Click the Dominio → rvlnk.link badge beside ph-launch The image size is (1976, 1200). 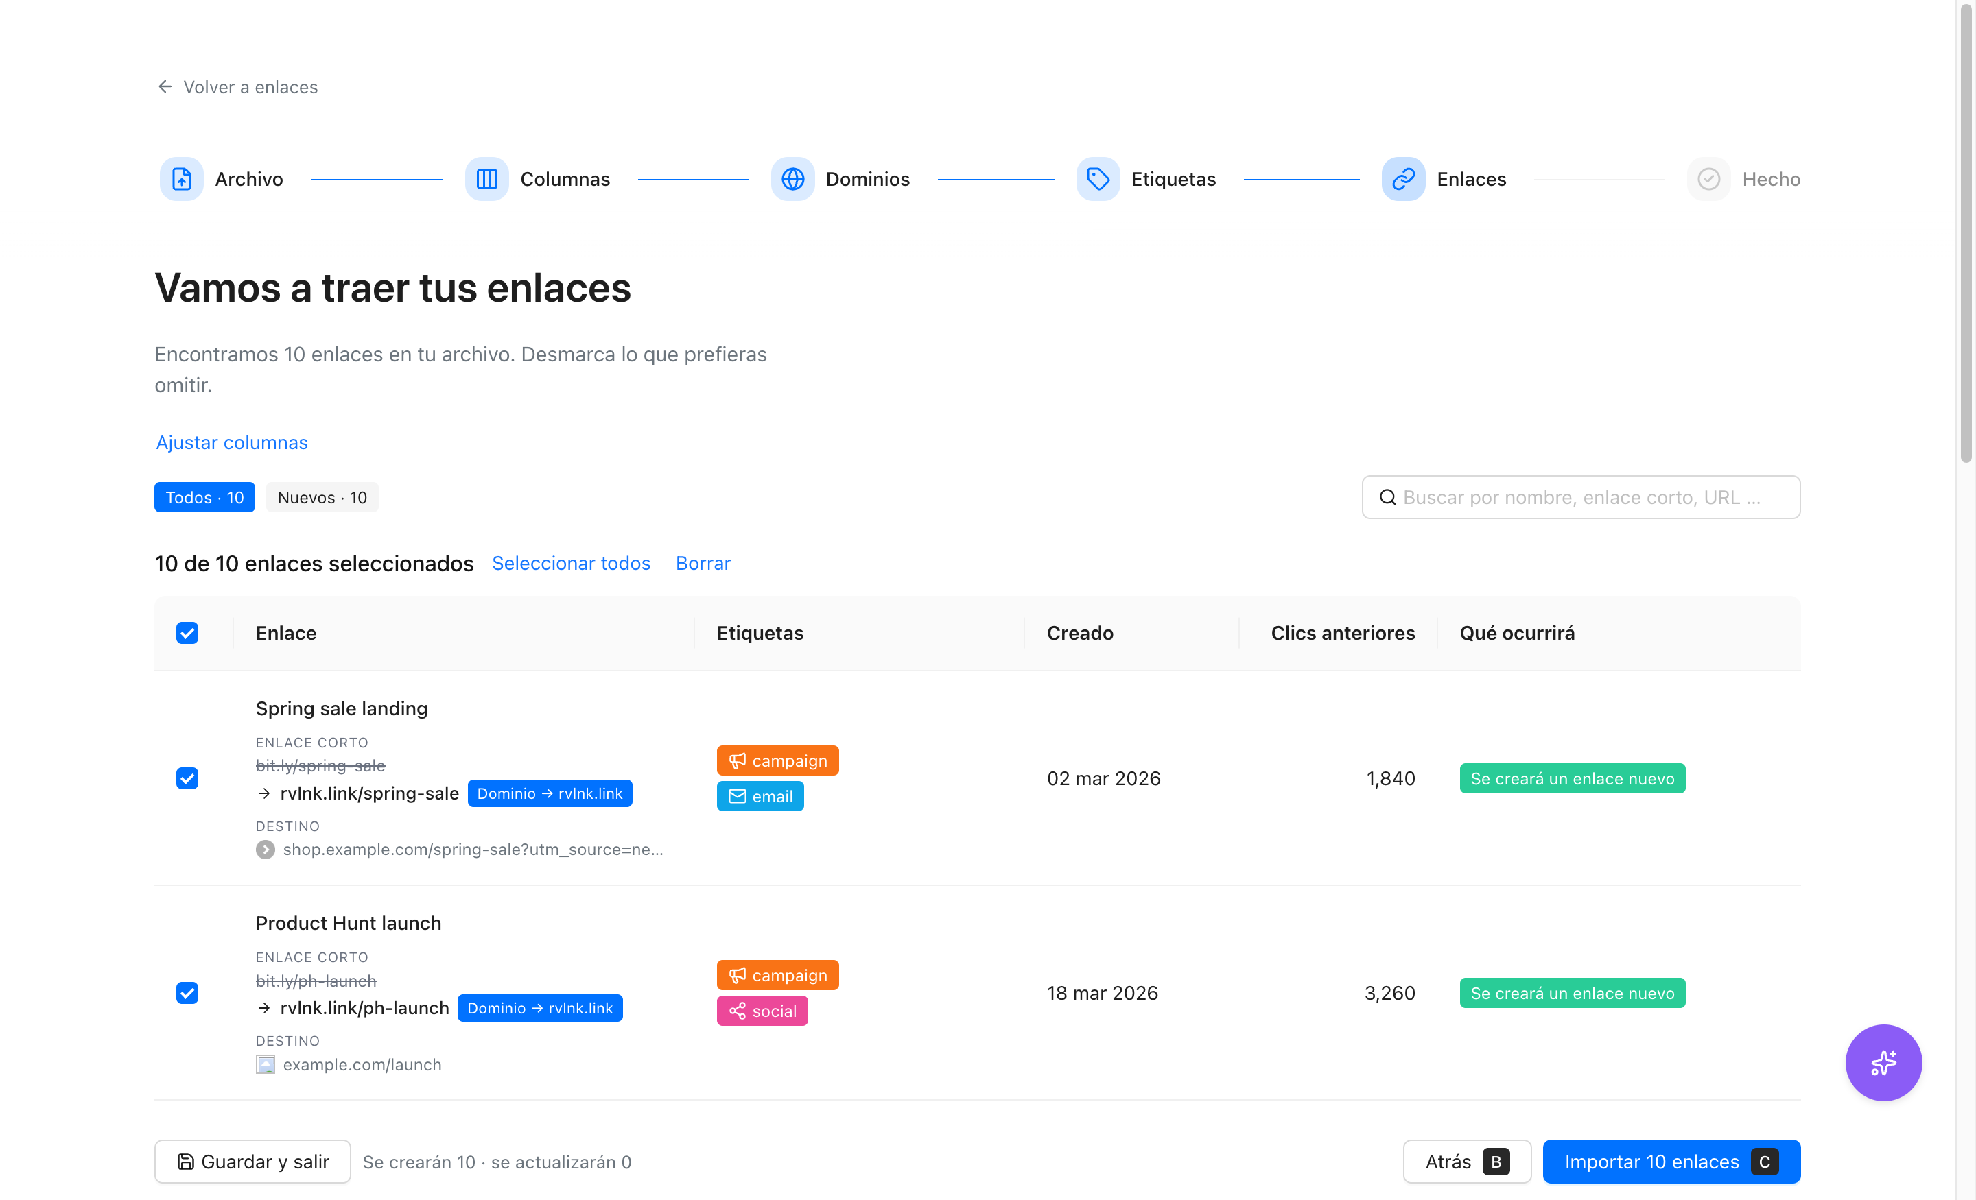pyautogui.click(x=540, y=1009)
